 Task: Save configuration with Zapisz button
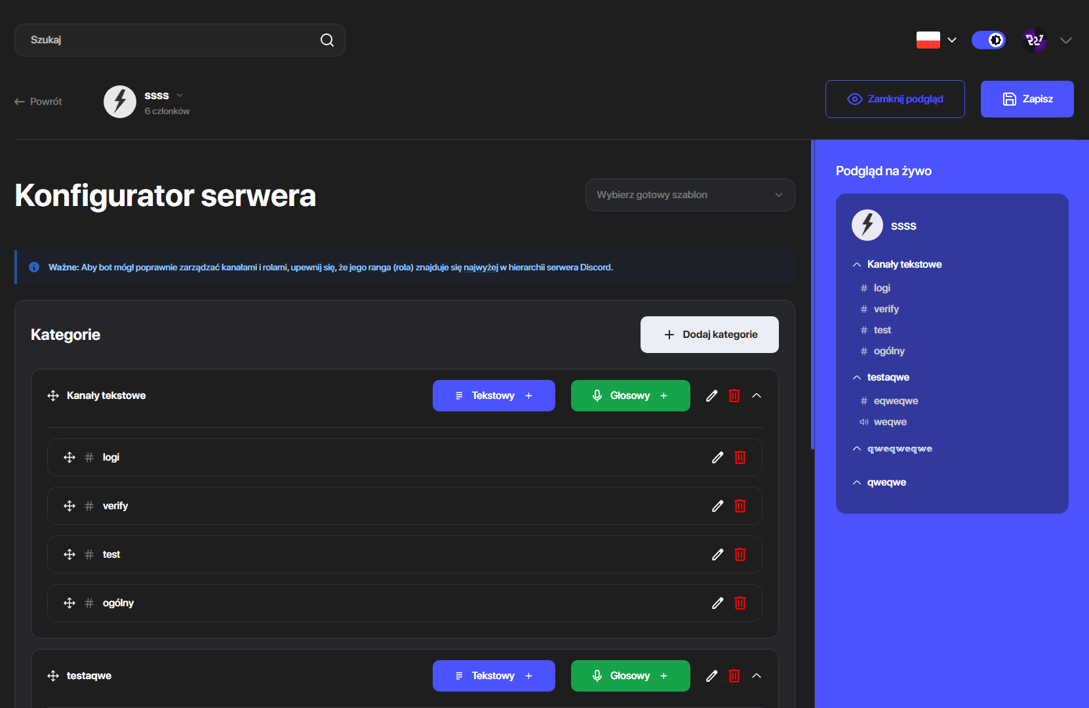(1027, 99)
